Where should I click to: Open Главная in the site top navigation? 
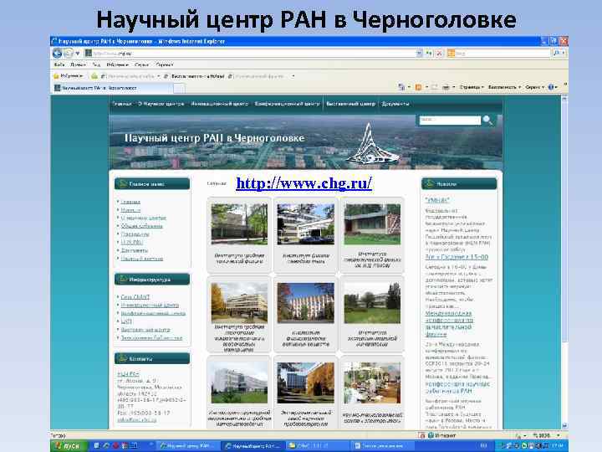pos(122,104)
